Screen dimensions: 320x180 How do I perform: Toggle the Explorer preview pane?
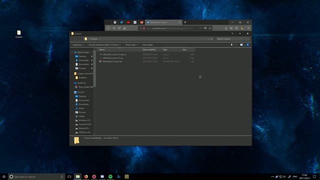coord(241,44)
